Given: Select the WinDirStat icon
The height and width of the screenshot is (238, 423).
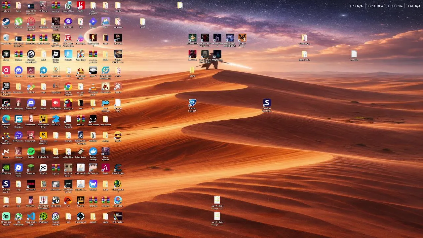Looking at the screenshot, I should [x=43, y=217].
